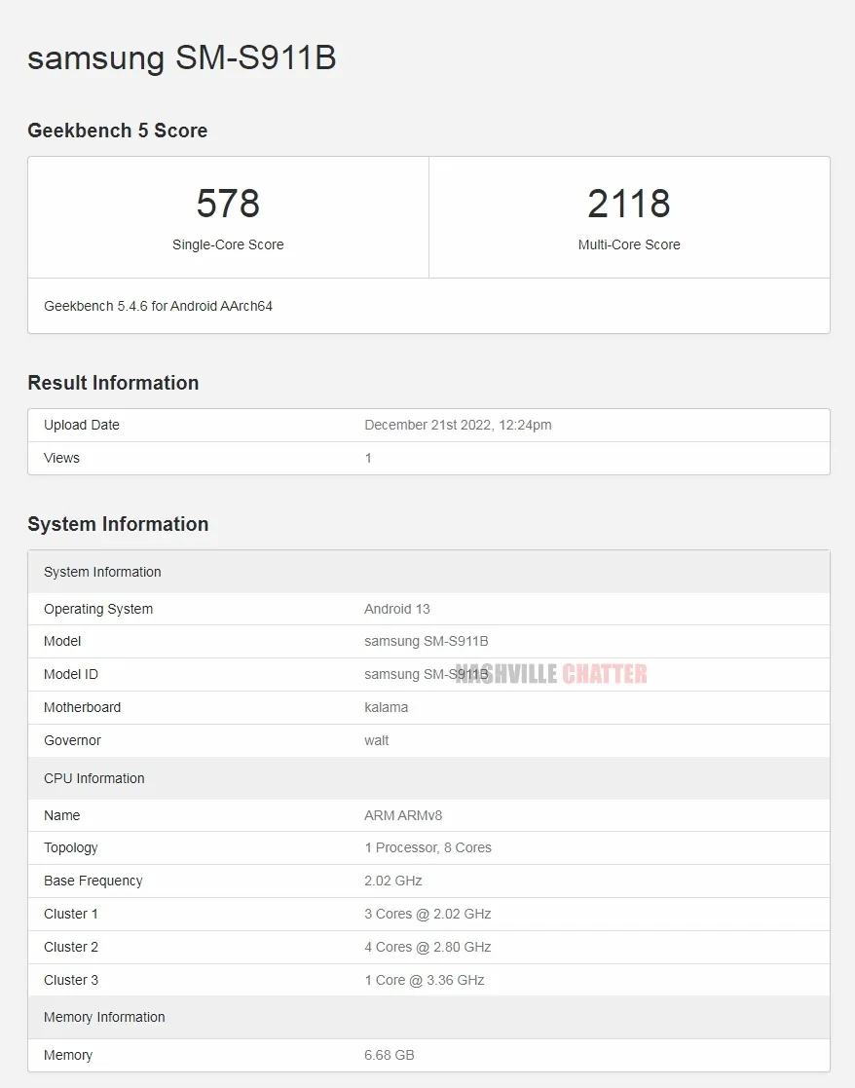The width and height of the screenshot is (855, 1088).
Task: Click the 'Operating System' label
Action: [x=98, y=609]
